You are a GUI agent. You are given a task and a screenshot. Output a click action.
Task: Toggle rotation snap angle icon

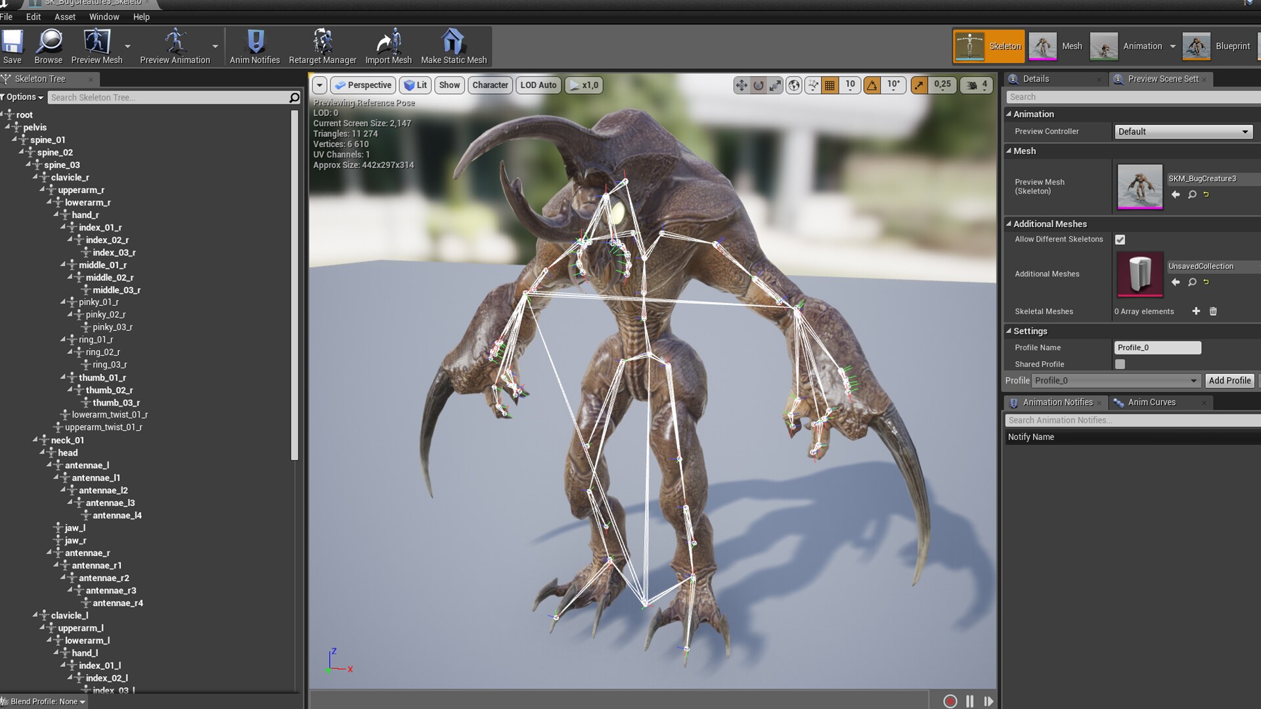(x=872, y=85)
